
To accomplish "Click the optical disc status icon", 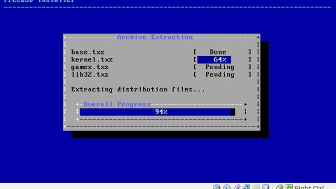I will point(227,187).
